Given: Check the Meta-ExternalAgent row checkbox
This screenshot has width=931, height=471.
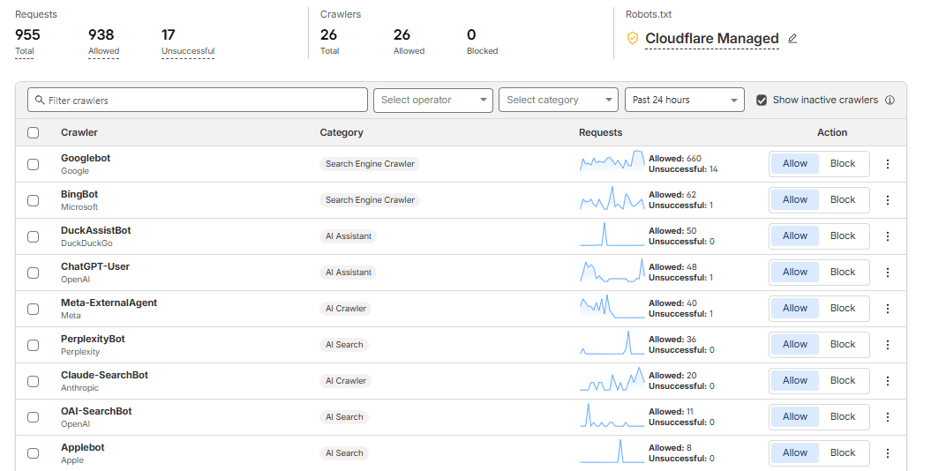Looking at the screenshot, I should (34, 309).
